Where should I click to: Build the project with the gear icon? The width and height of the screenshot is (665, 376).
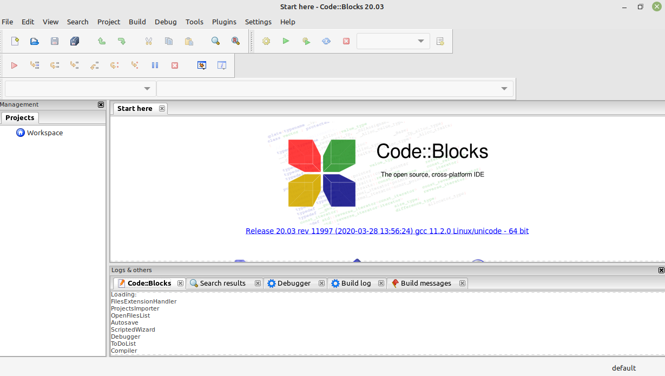point(266,41)
